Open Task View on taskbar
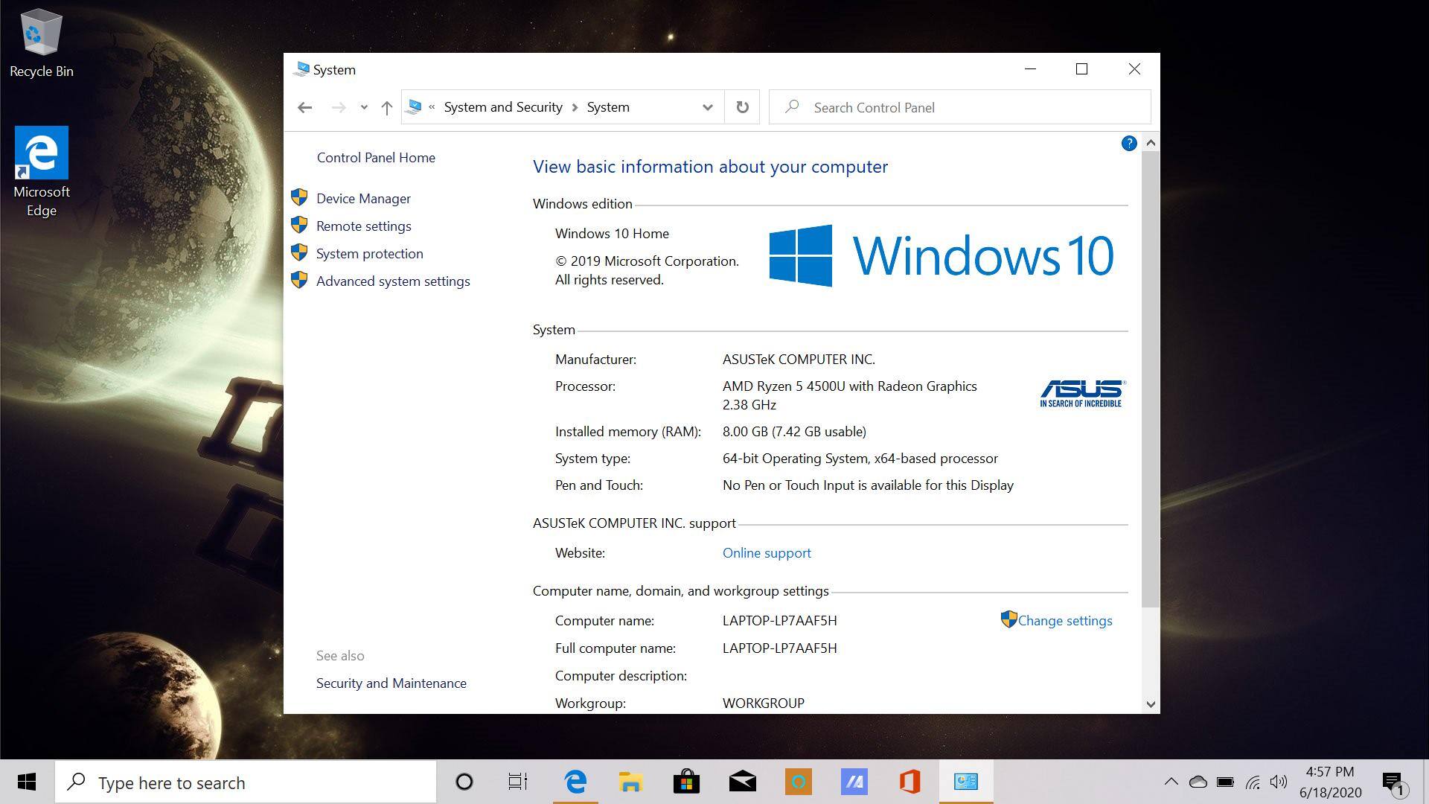 [x=518, y=782]
